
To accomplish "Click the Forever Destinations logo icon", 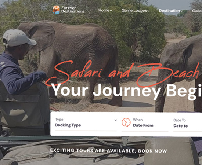I will click(57, 10).
